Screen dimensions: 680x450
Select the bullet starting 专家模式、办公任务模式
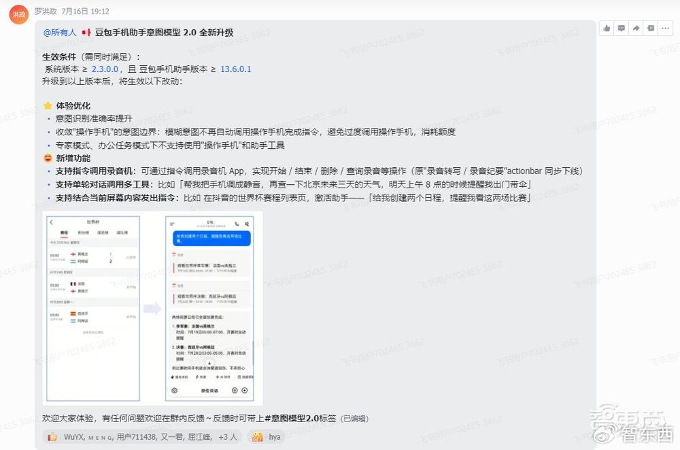coord(170,145)
